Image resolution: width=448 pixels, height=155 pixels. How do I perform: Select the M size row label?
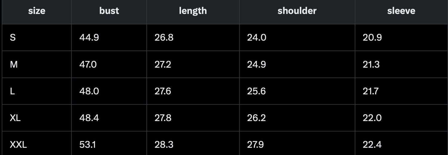tap(14, 65)
